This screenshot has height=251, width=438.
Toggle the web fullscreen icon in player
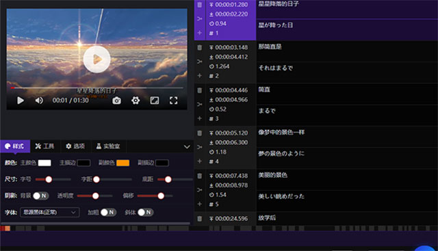tap(155, 101)
